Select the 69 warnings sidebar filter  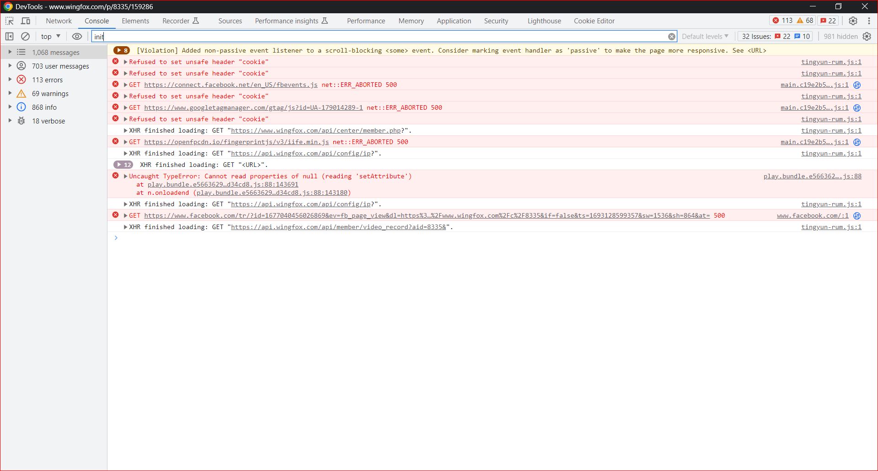coord(54,94)
